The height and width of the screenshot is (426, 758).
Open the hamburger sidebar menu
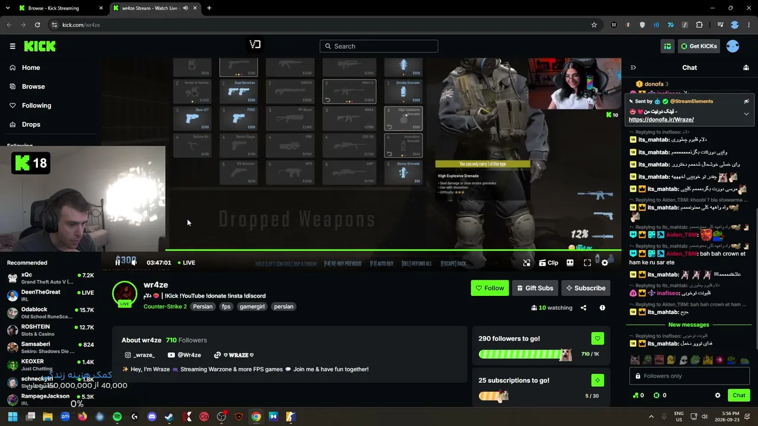tap(12, 46)
